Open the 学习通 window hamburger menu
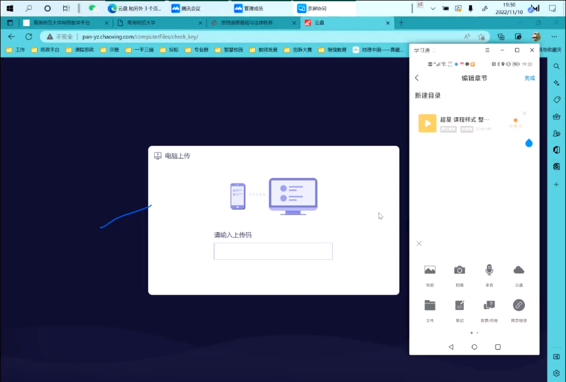 (x=487, y=50)
